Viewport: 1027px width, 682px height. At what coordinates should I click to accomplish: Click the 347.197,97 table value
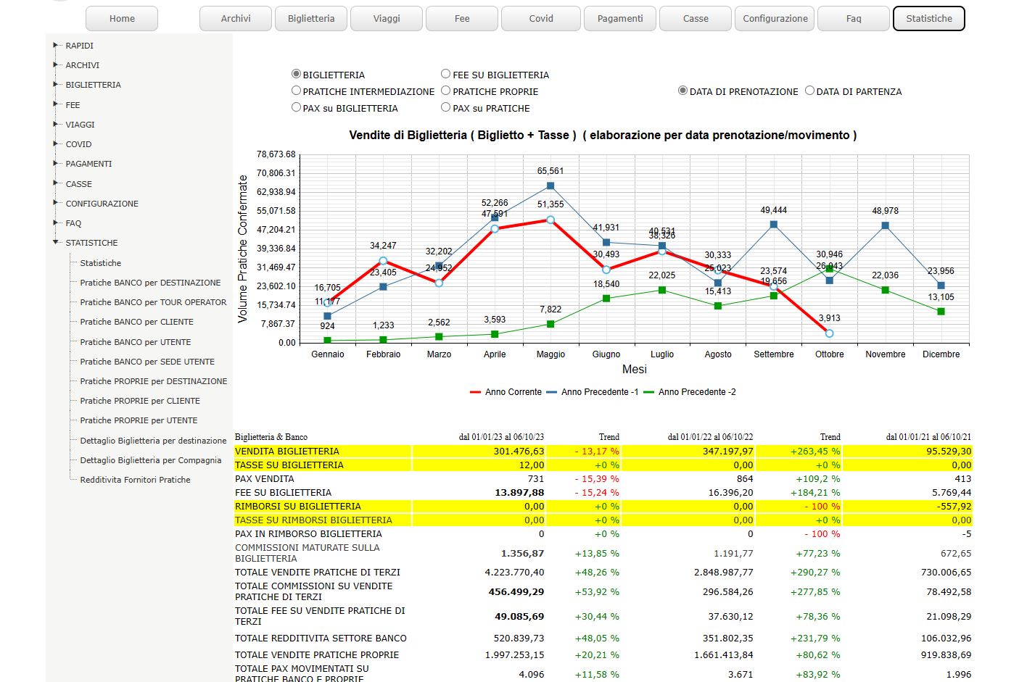pos(728,452)
